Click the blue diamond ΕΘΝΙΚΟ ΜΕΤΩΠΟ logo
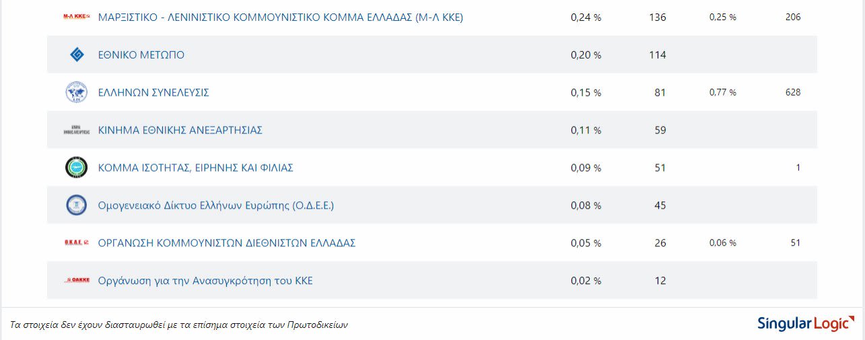 point(77,55)
